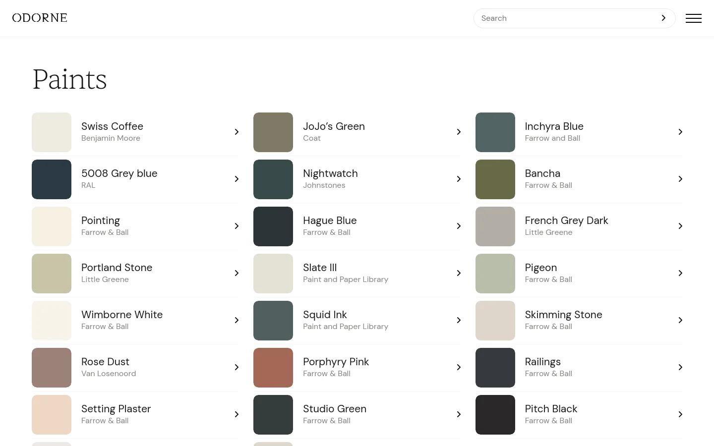Select the Portland Stone swatch

coord(52,274)
